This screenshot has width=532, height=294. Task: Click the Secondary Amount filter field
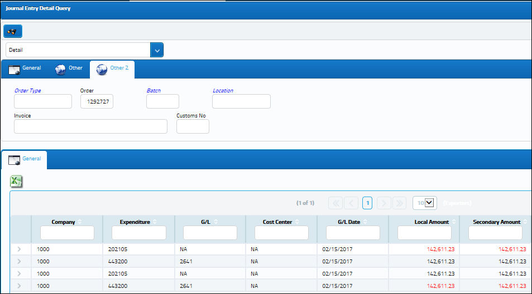point(495,233)
